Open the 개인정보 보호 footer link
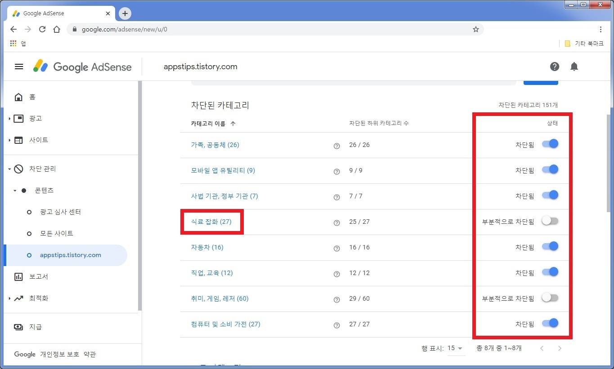Image resolution: width=614 pixels, height=369 pixels. click(60, 354)
